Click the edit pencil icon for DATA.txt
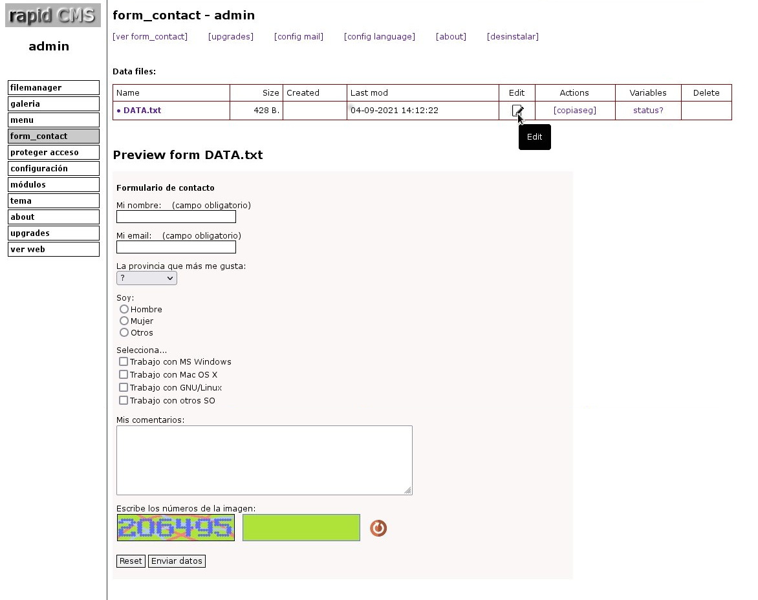Viewport: 758px width, 600px height. tap(517, 111)
